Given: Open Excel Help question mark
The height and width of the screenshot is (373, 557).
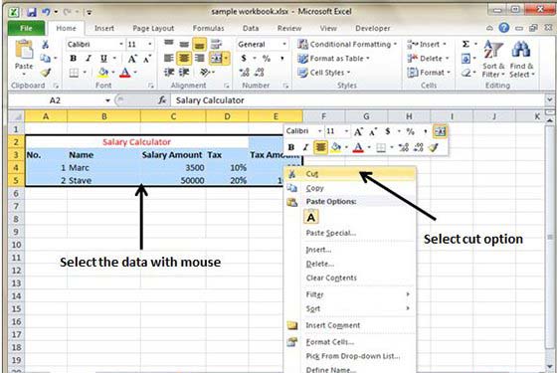Looking at the screenshot, I should click(x=503, y=28).
